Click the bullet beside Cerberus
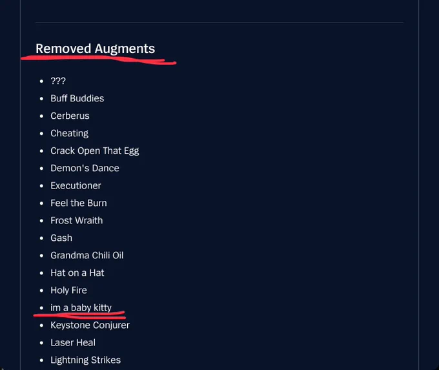The image size is (439, 370). coord(42,116)
